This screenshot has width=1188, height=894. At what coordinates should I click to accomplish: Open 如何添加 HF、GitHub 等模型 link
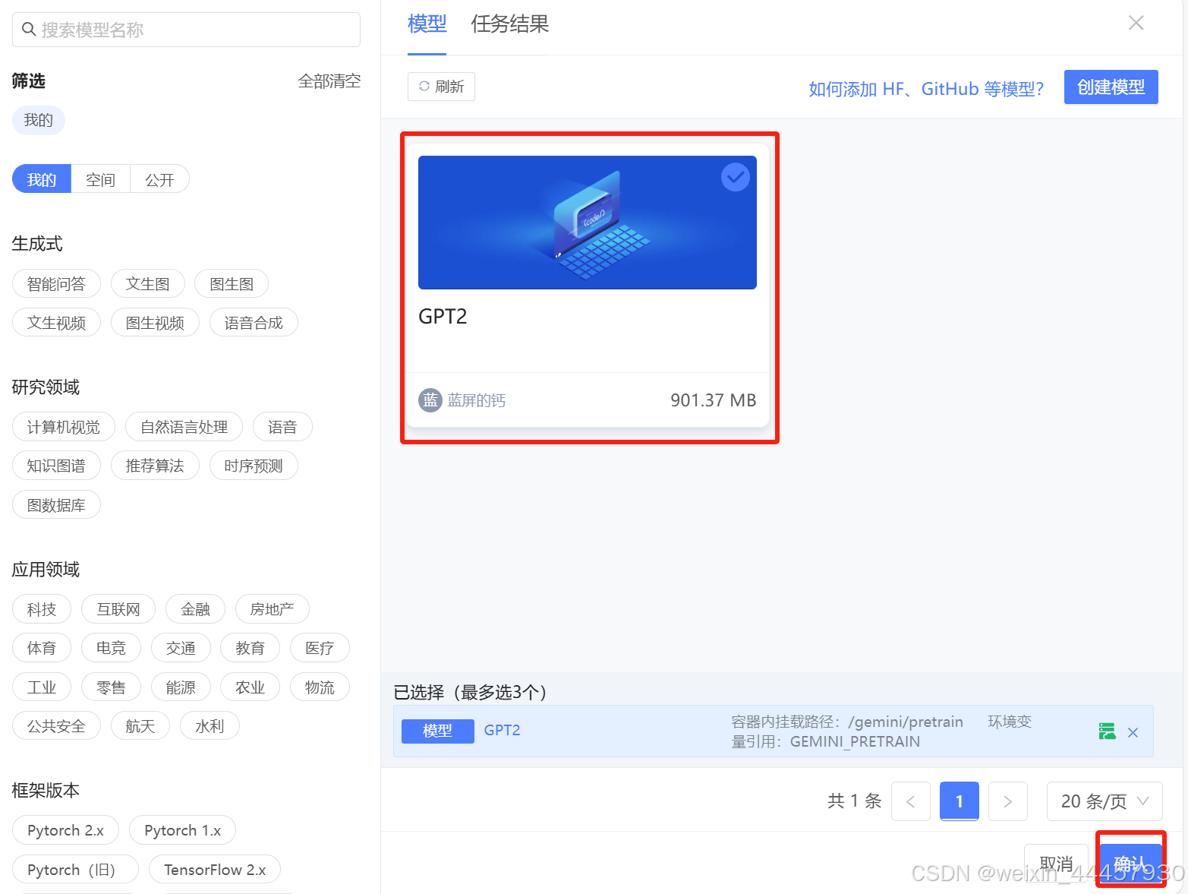926,89
